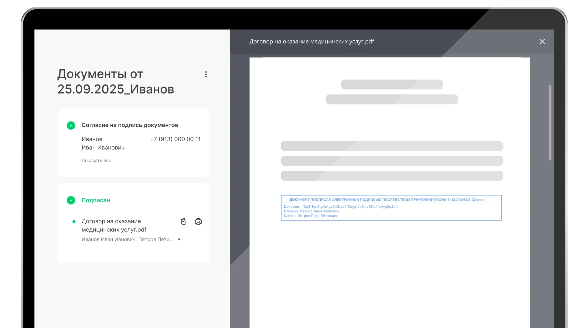Click the document hash f2g3f1gc2tg4c1gc in stamp
This screenshot has width=583, height=328.
point(350,207)
